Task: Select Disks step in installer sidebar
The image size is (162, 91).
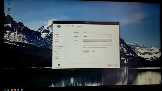Action: (56, 44)
